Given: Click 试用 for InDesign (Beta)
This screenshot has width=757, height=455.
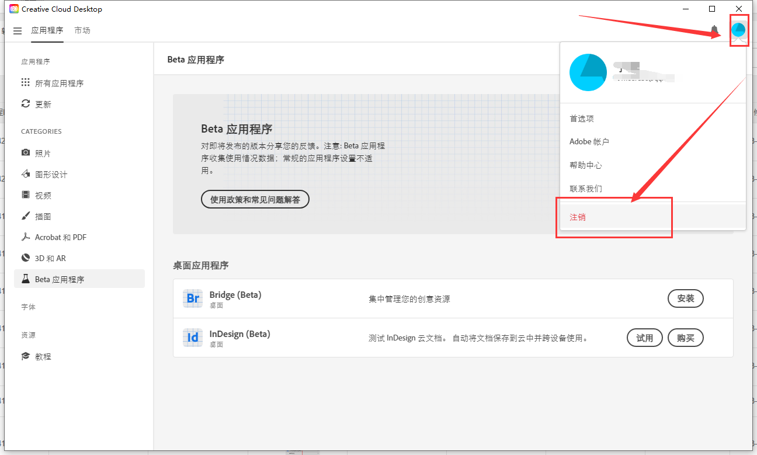Looking at the screenshot, I should click(645, 338).
